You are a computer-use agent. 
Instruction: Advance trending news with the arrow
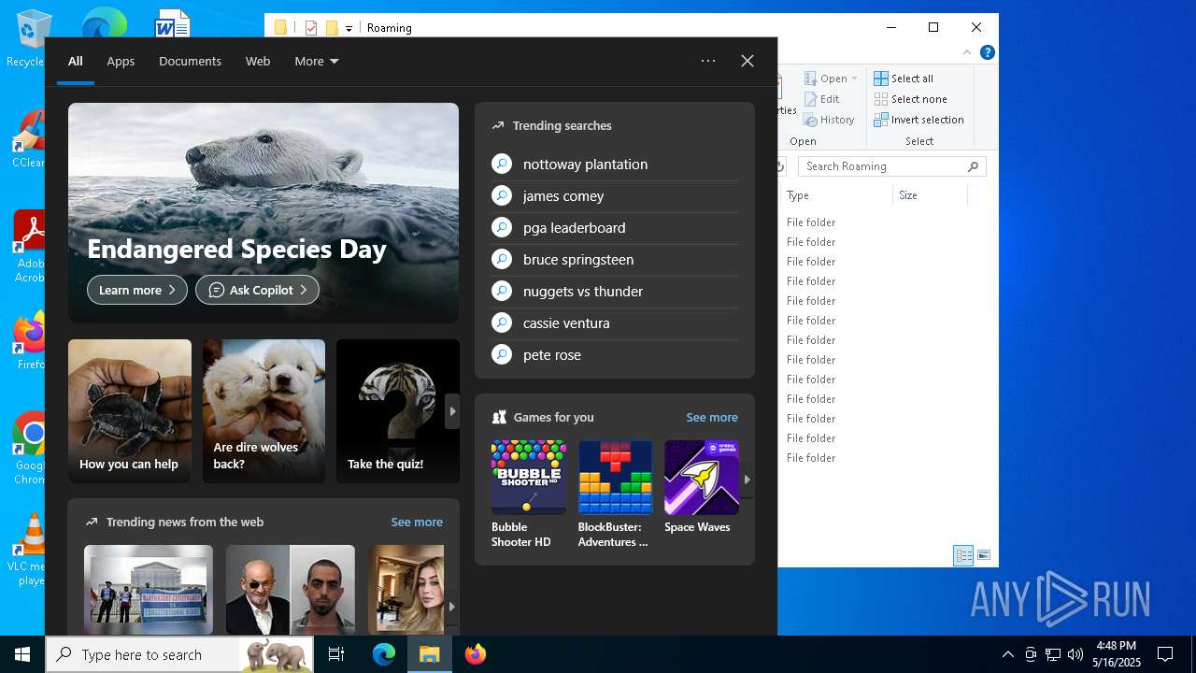coord(452,607)
